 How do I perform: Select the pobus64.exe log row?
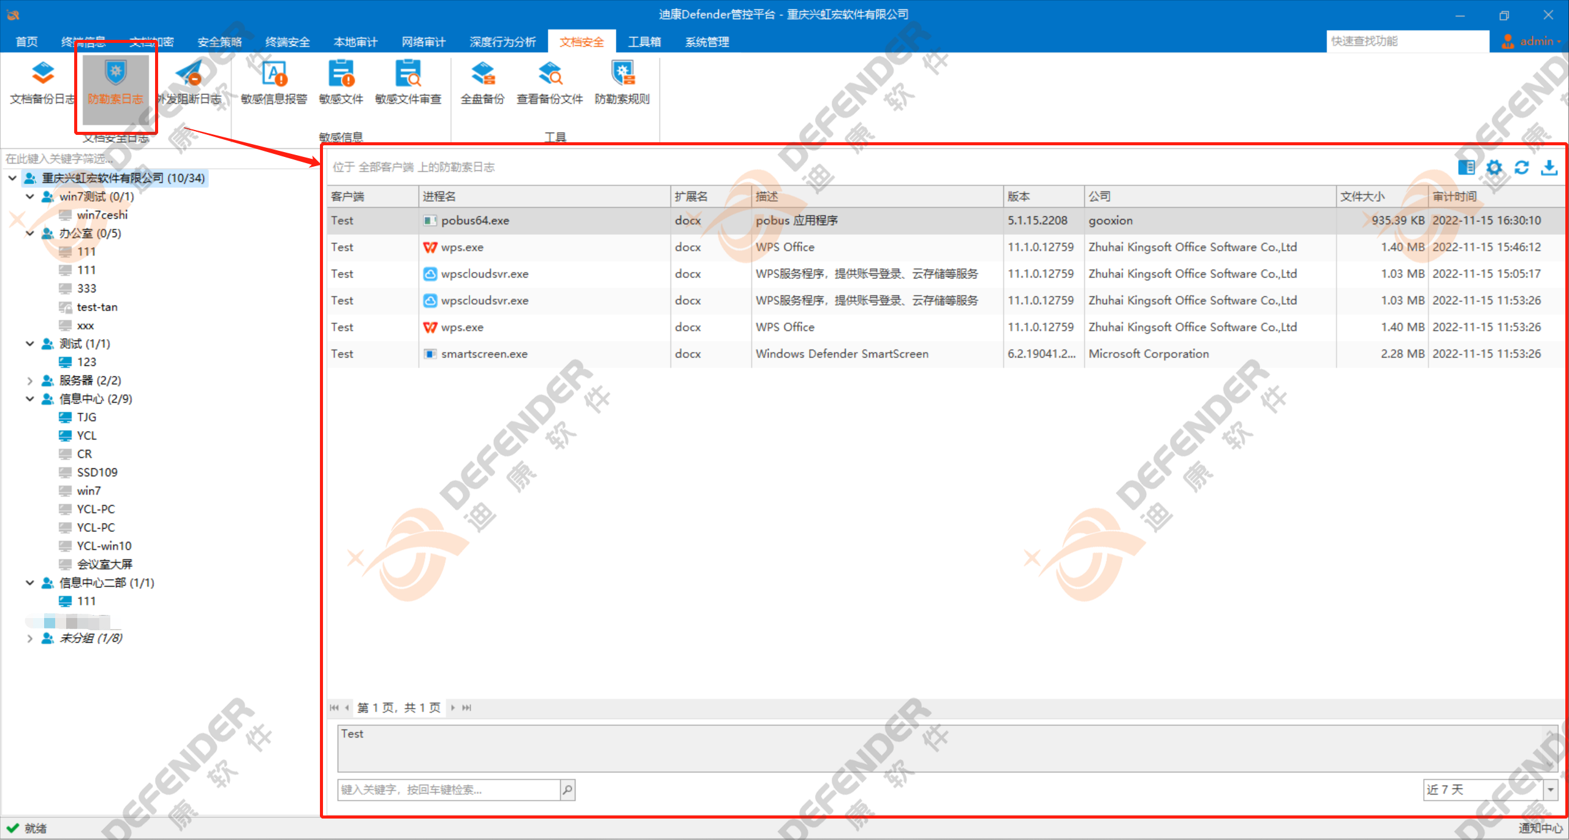click(x=944, y=221)
